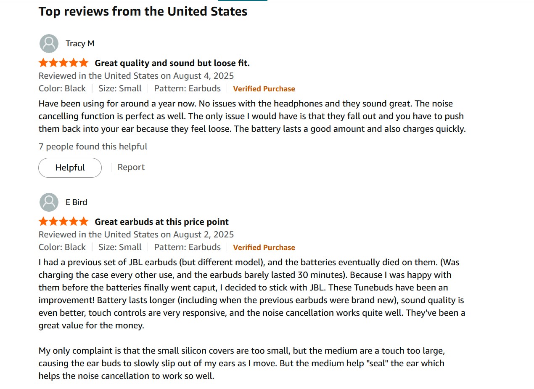Click 'Color: Black' in E Bird's review
The height and width of the screenshot is (389, 534).
[x=62, y=247]
